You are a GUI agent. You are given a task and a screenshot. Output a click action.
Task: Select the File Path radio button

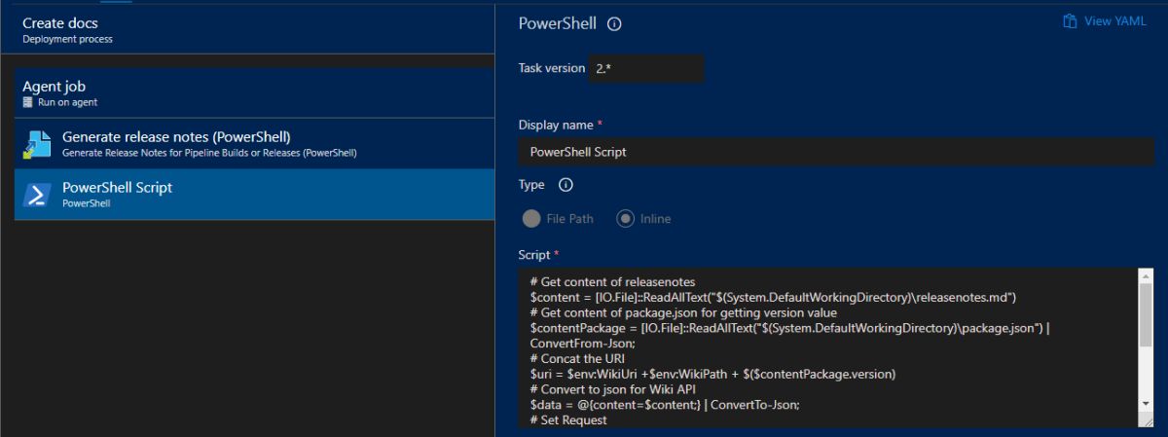tap(531, 219)
